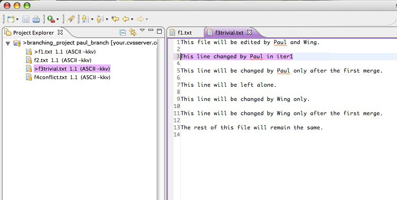Click the Print icon in toolbar
397x200 pixels.
click(36, 19)
